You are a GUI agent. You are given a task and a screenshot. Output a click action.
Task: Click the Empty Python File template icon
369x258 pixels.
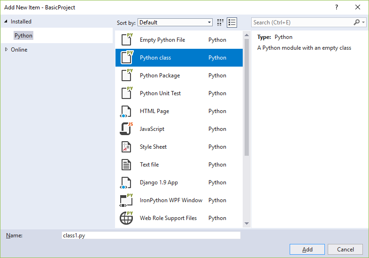[x=126, y=40]
